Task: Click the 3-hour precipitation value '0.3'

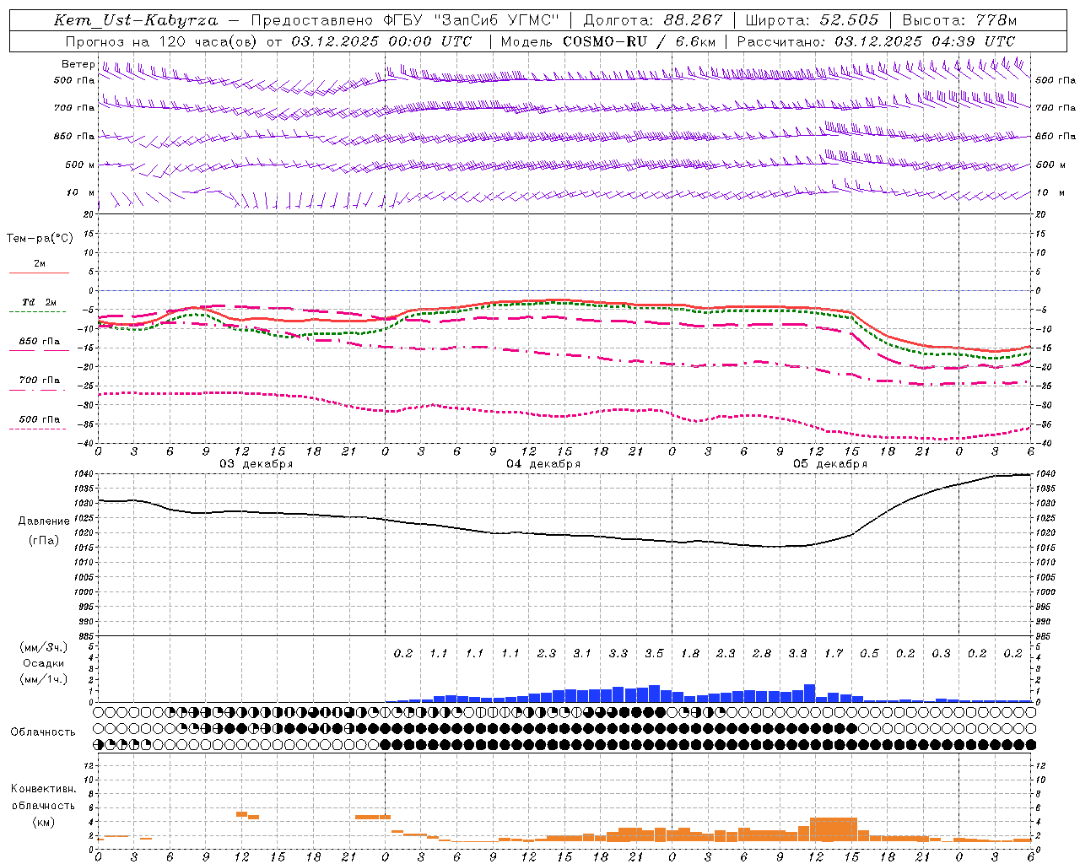Action: tap(941, 653)
